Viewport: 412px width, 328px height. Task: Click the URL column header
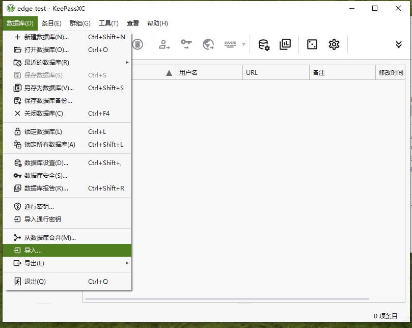pos(275,72)
